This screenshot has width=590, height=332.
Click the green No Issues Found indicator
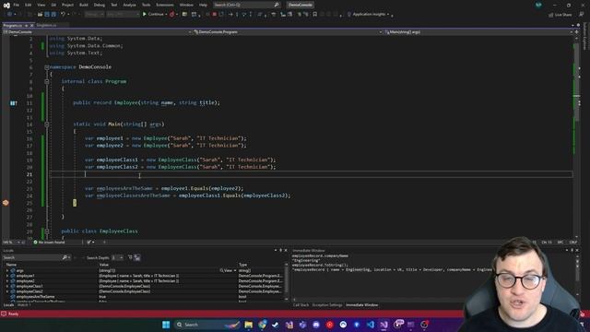point(49,242)
